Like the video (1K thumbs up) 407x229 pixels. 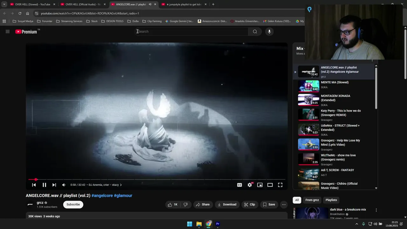coord(173,205)
